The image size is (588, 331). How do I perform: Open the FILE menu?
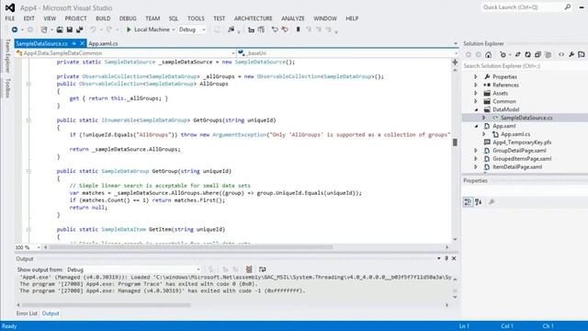[x=10, y=18]
